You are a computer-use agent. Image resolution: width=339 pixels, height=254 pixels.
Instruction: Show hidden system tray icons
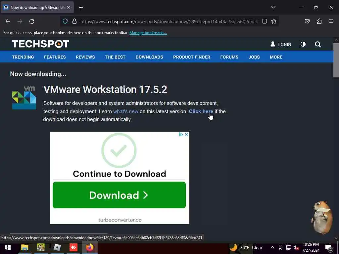click(272, 247)
